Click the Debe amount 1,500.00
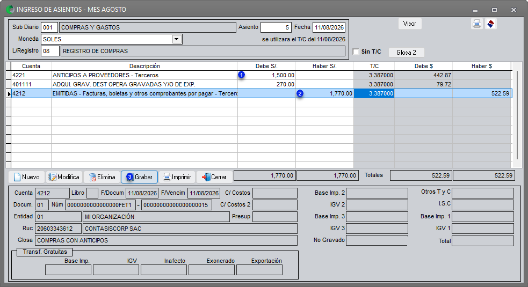528x287 pixels. [x=283, y=75]
